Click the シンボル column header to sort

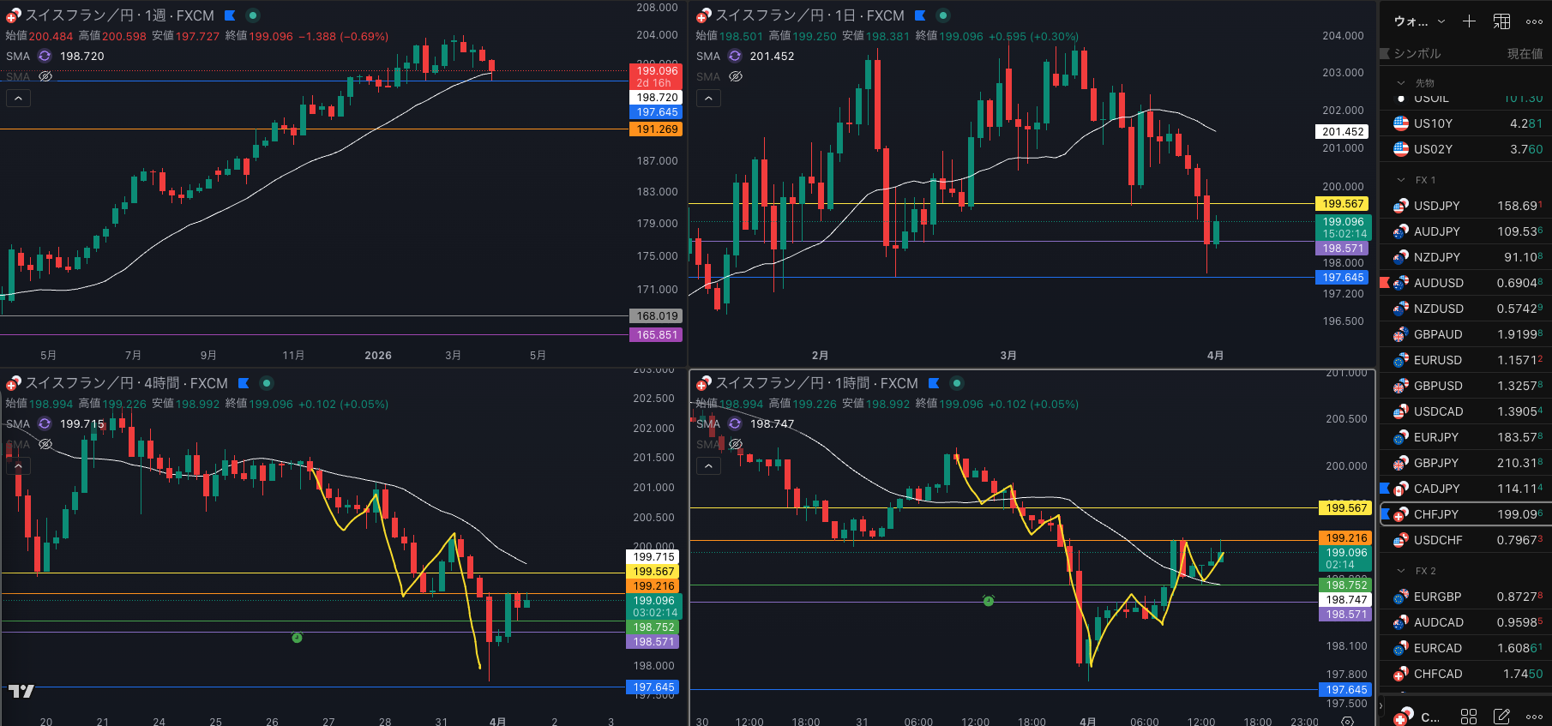pyautogui.click(x=1417, y=53)
